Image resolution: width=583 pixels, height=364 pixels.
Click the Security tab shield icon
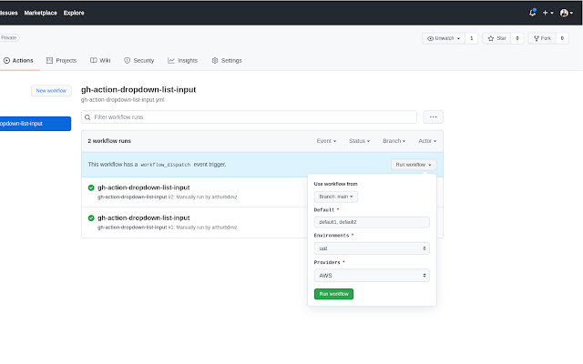click(x=128, y=61)
